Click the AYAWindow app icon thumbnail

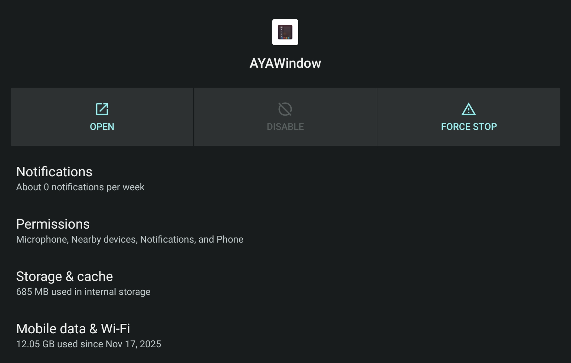tap(285, 32)
